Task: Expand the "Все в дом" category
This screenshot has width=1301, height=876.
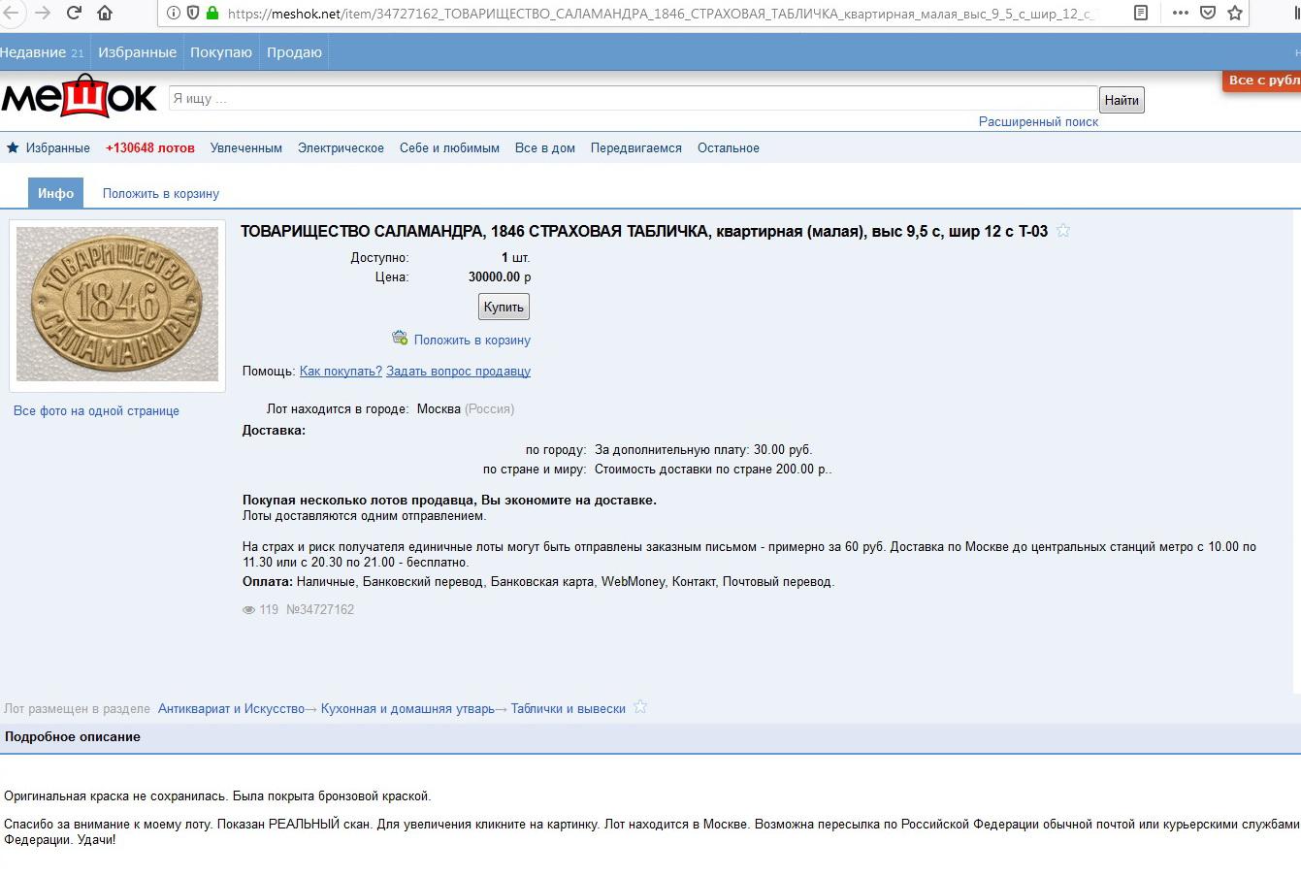Action: (x=544, y=148)
